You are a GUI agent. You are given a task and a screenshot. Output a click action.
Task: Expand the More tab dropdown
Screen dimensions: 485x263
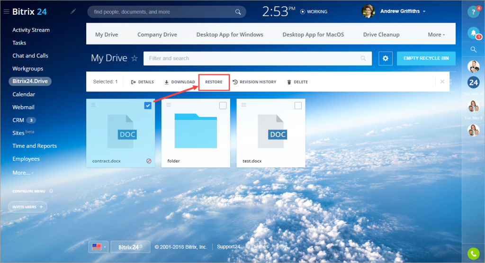436,35
